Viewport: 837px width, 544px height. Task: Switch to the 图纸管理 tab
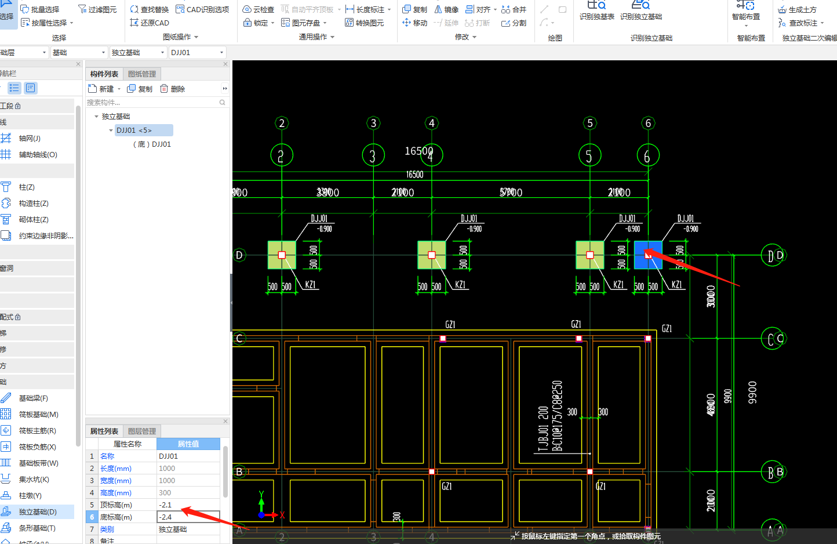[142, 74]
